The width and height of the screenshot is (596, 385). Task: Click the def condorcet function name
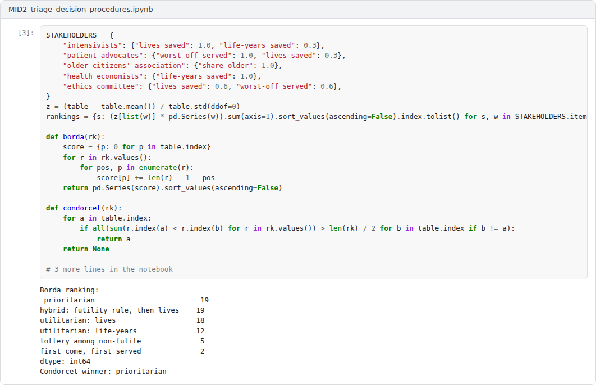[x=82, y=208]
